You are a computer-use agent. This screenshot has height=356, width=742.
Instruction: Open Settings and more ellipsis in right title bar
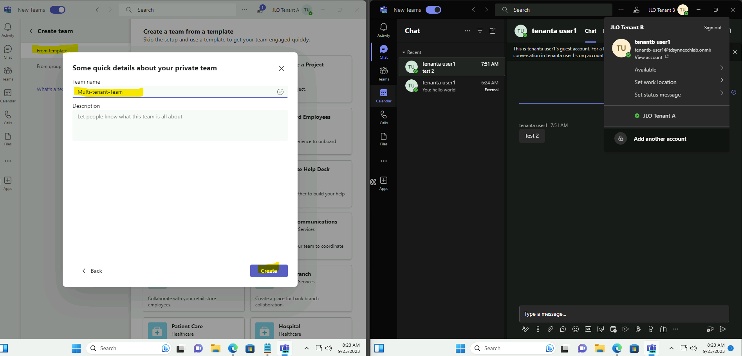click(621, 10)
